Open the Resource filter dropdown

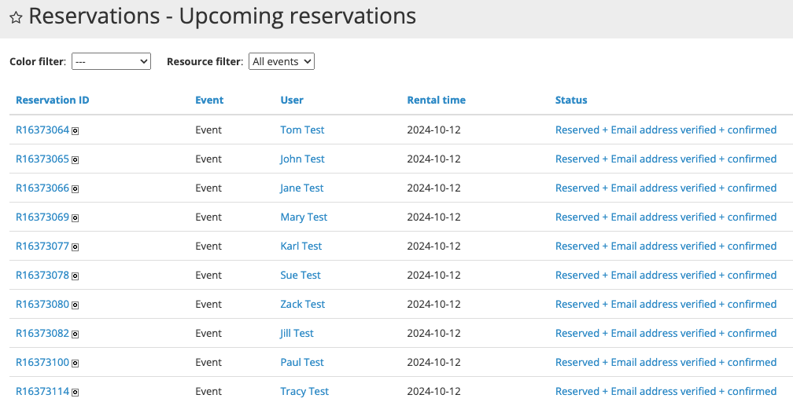[282, 61]
